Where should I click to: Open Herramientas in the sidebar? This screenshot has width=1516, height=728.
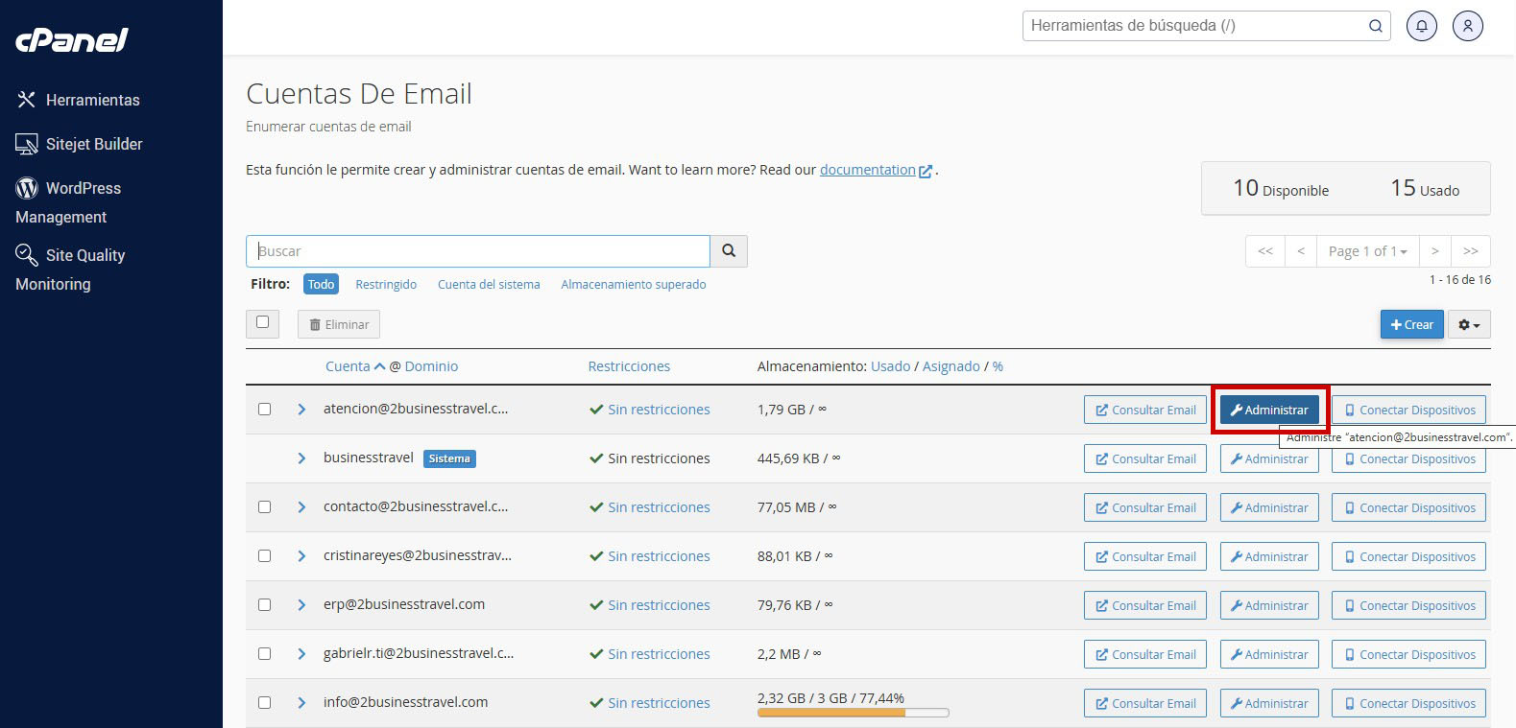click(x=92, y=100)
